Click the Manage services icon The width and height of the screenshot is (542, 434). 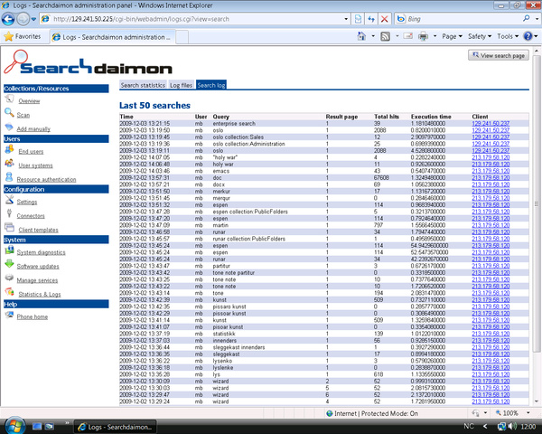(x=9, y=278)
